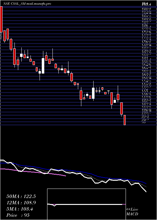Click the 'NSE CSSL_SM mail.munafa.pro' title text
The width and height of the screenshot is (157, 220).
click(x=27, y=4)
